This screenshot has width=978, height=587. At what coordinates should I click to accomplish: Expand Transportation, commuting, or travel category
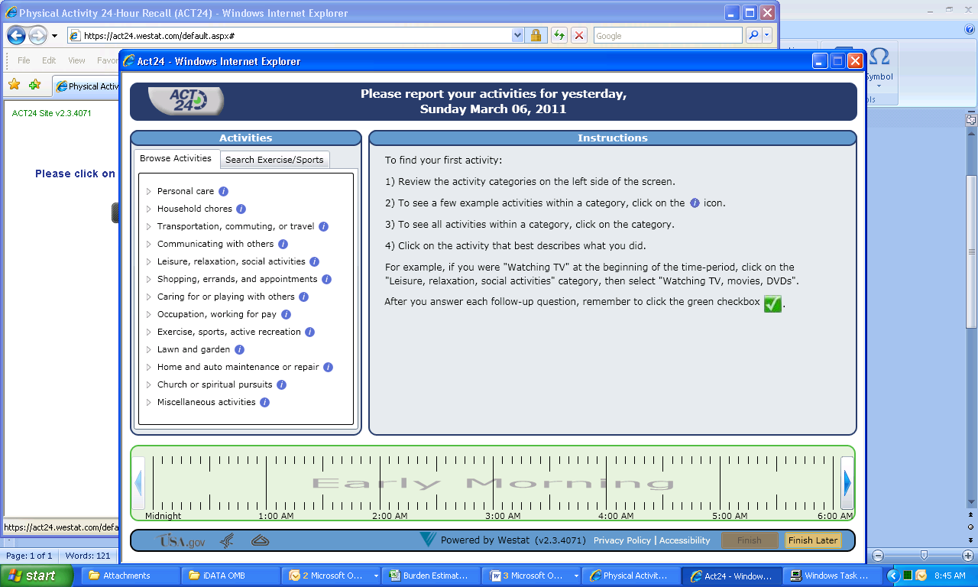235,227
